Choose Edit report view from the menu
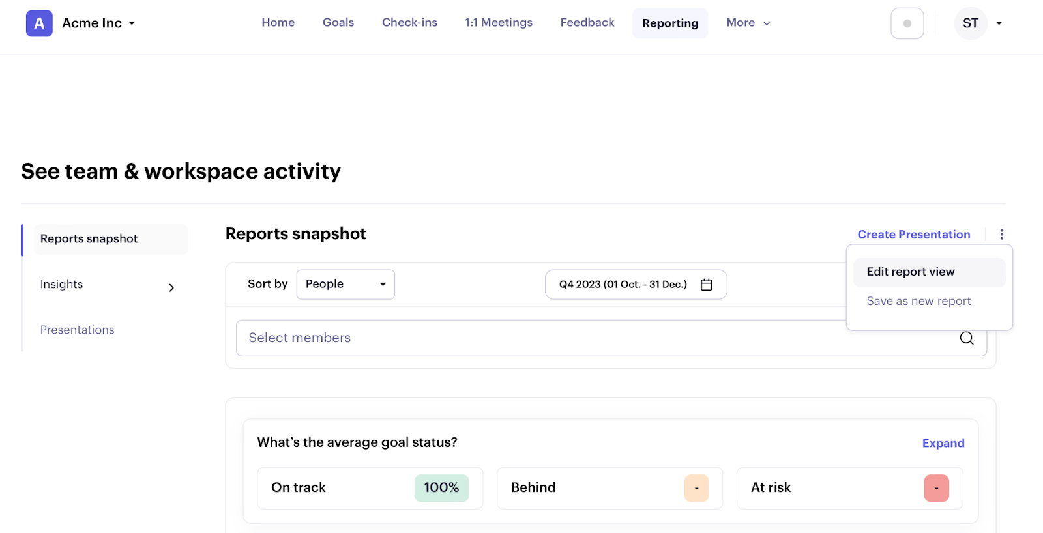Screen dimensions: 1043x533 [930, 272]
